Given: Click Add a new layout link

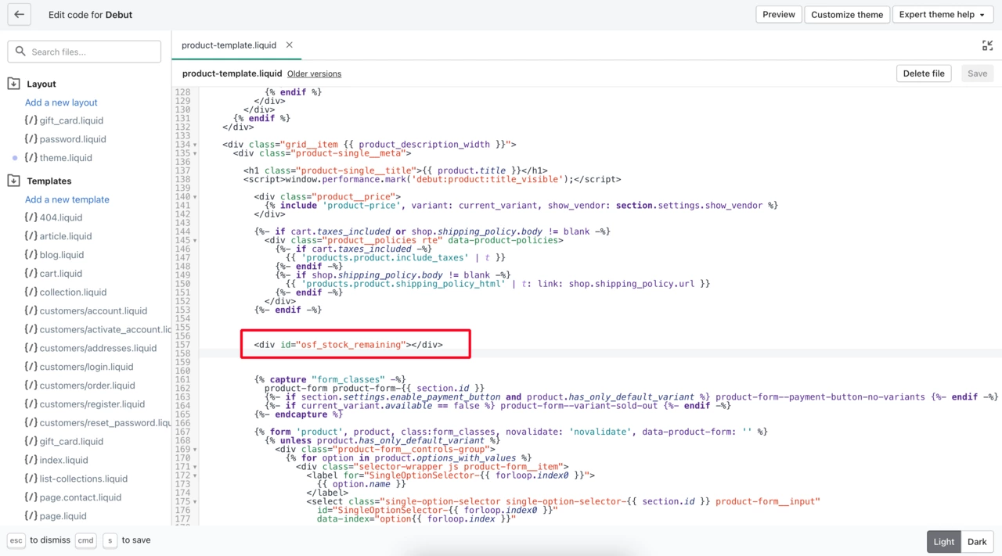Looking at the screenshot, I should coord(61,102).
